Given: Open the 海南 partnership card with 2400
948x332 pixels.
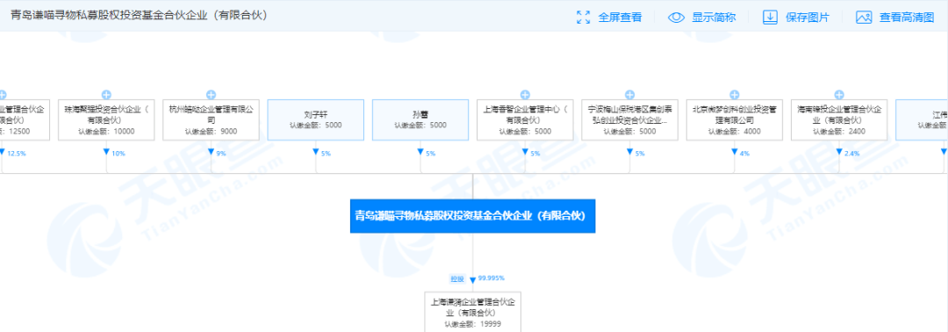Looking at the screenshot, I should point(838,119).
